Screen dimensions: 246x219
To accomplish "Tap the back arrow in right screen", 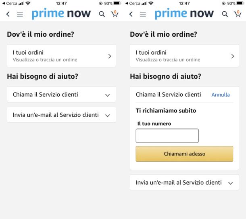I will click(131, 14).
